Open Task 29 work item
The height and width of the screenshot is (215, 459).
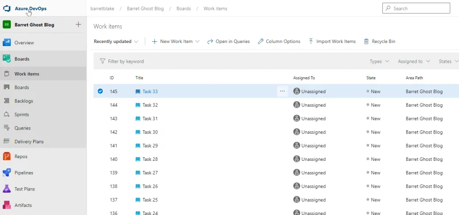click(x=150, y=146)
